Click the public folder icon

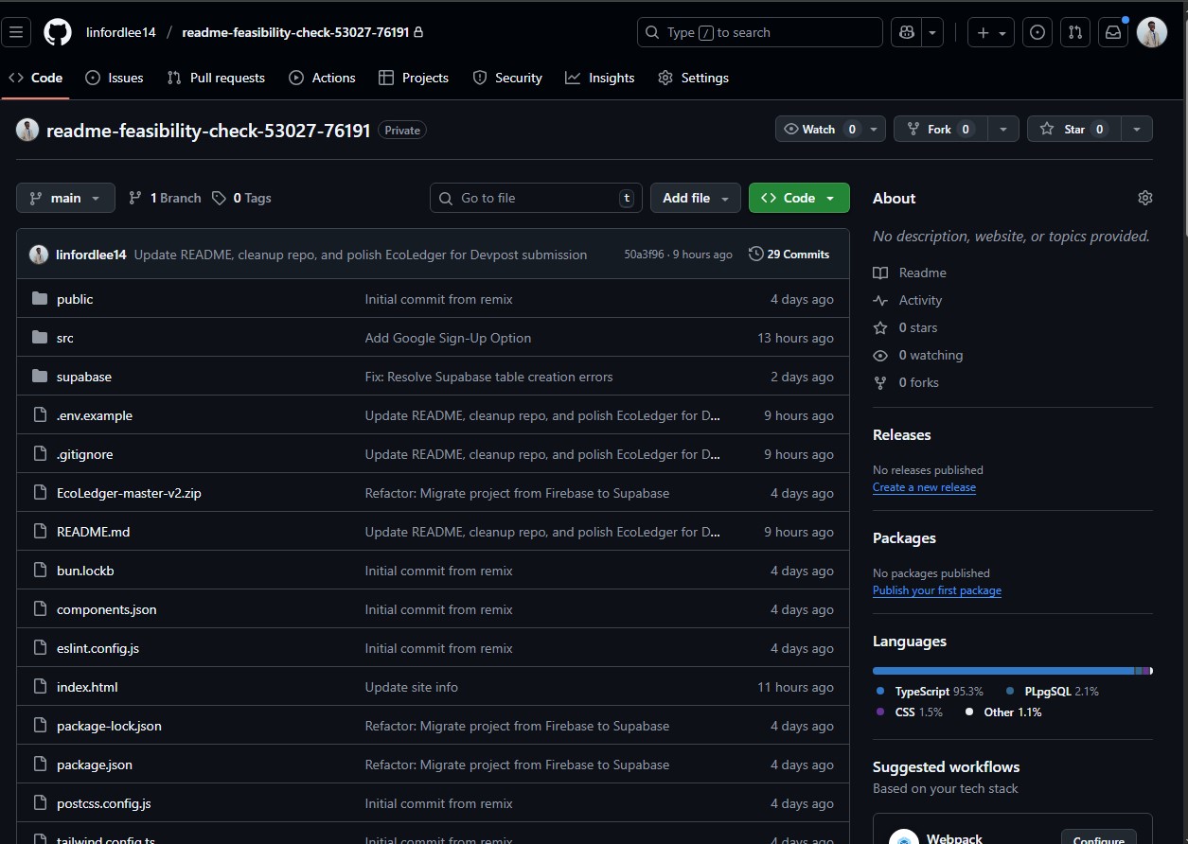click(x=40, y=299)
